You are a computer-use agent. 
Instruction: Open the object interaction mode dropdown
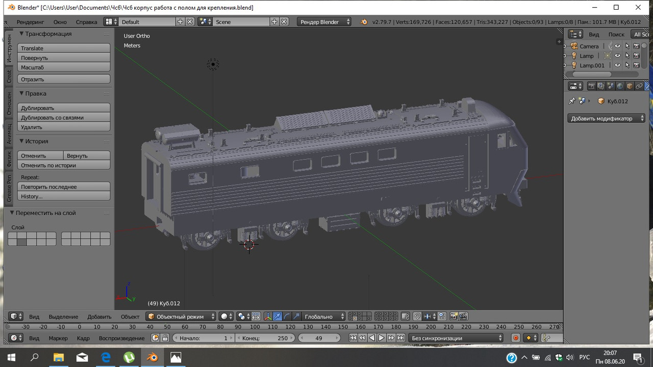[181, 317]
